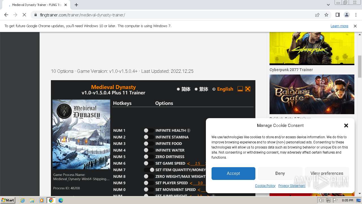This screenshot has height=204, width=362.
Task: Close the Medieval Dynasty Trainer tab
Action: [66, 5]
